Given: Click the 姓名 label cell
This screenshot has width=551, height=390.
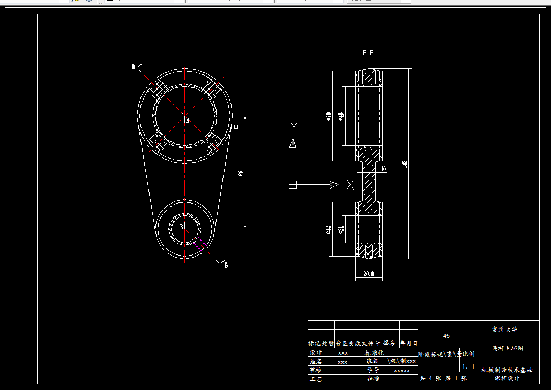Looking at the screenshot, I should 315,362.
